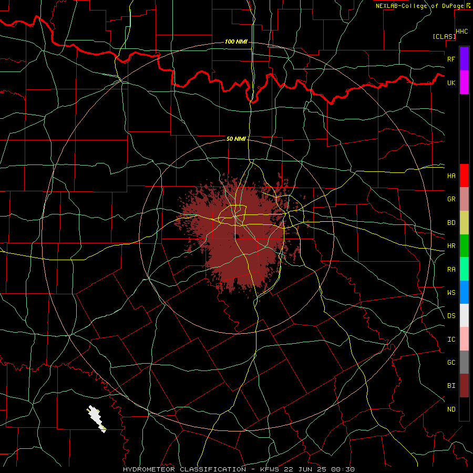
Task: Click the 100 NMI range ring label
Action: click(x=236, y=42)
